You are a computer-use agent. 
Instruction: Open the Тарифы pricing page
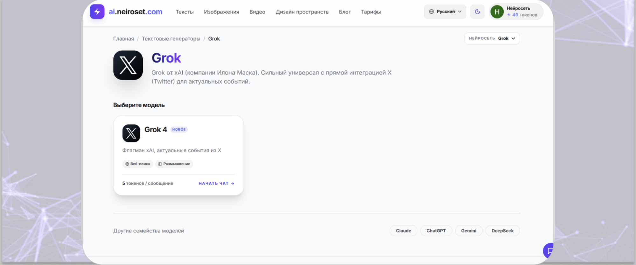[x=371, y=12]
